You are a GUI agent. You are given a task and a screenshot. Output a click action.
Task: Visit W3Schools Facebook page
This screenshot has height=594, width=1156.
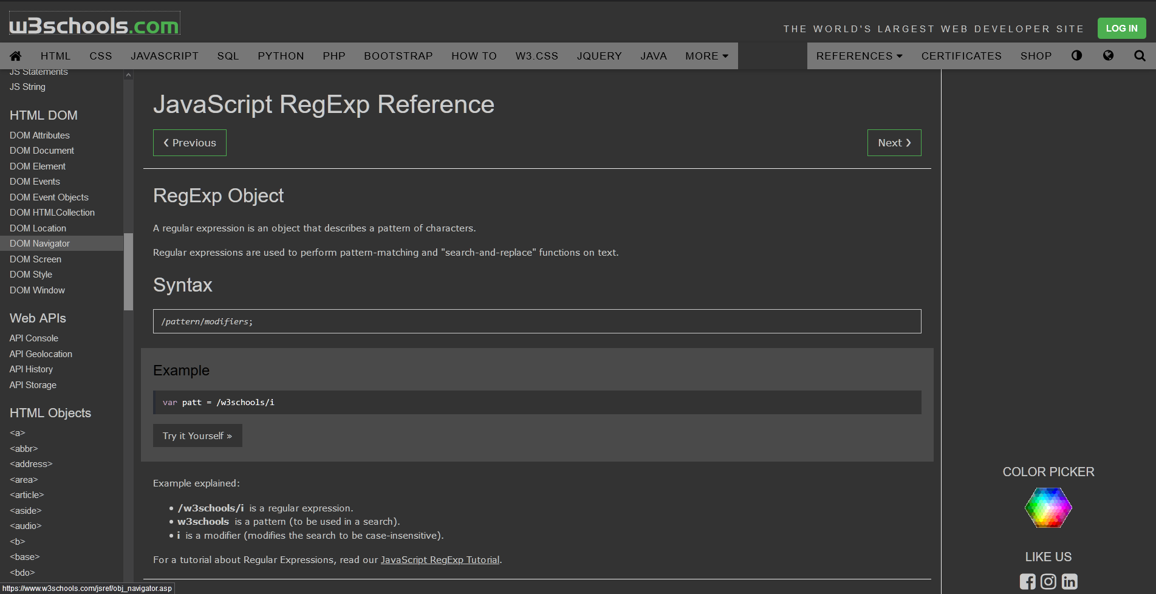click(x=1028, y=581)
